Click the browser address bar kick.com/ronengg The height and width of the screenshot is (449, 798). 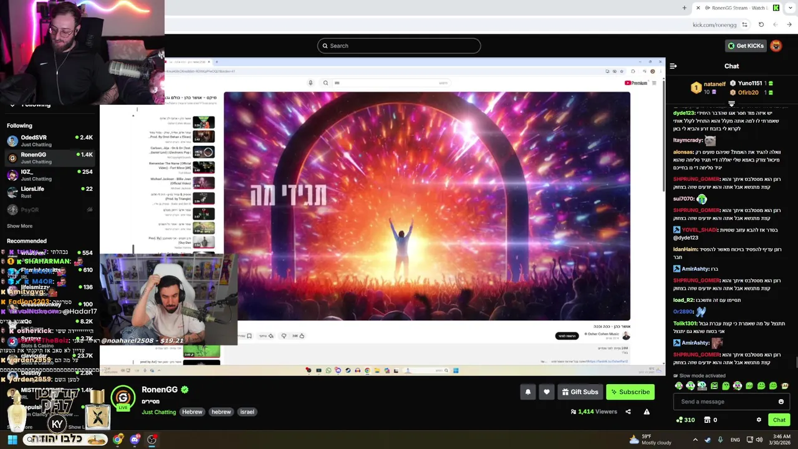click(714, 25)
